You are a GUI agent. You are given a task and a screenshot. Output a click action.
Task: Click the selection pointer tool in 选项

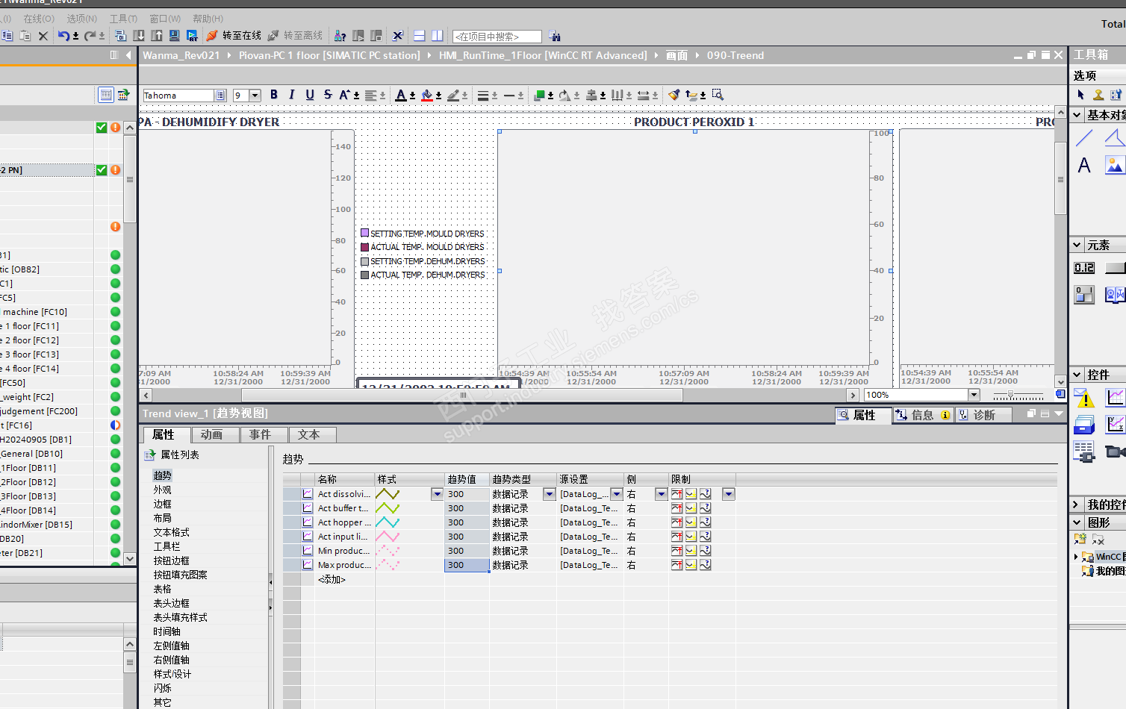click(1080, 95)
